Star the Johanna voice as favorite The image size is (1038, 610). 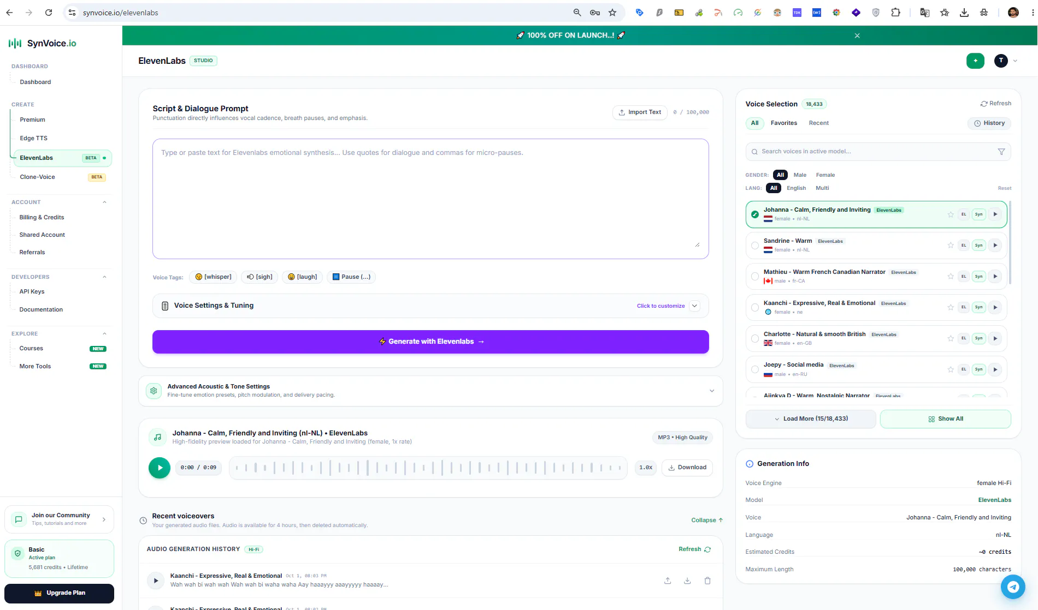click(x=951, y=214)
